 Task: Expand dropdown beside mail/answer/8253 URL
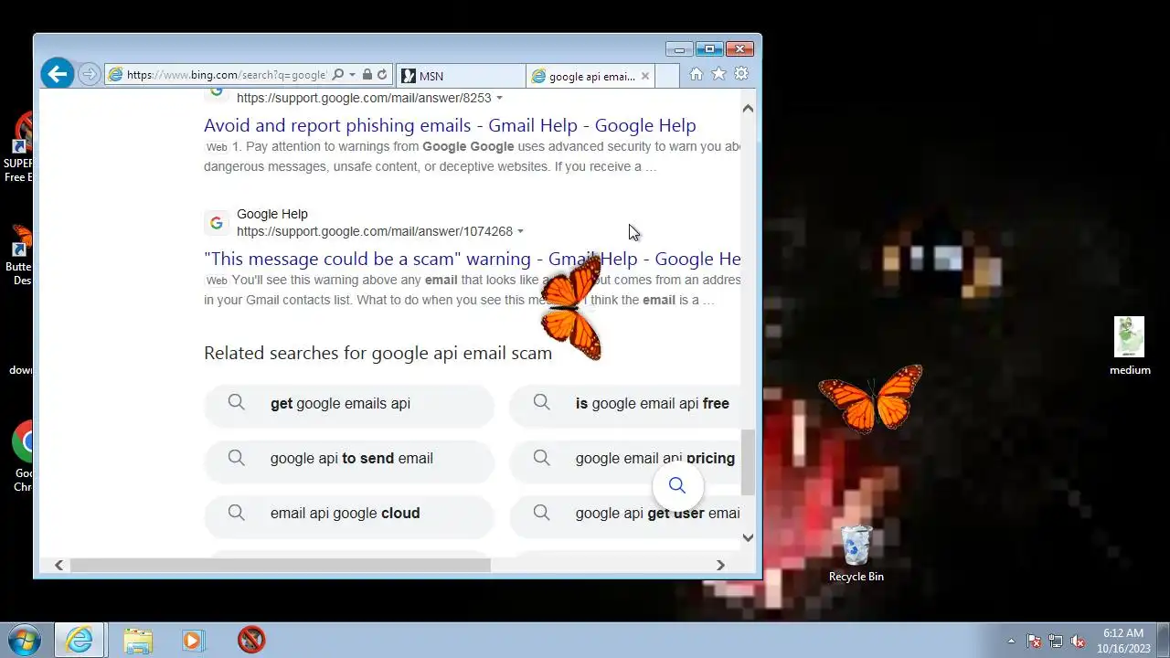coord(499,98)
